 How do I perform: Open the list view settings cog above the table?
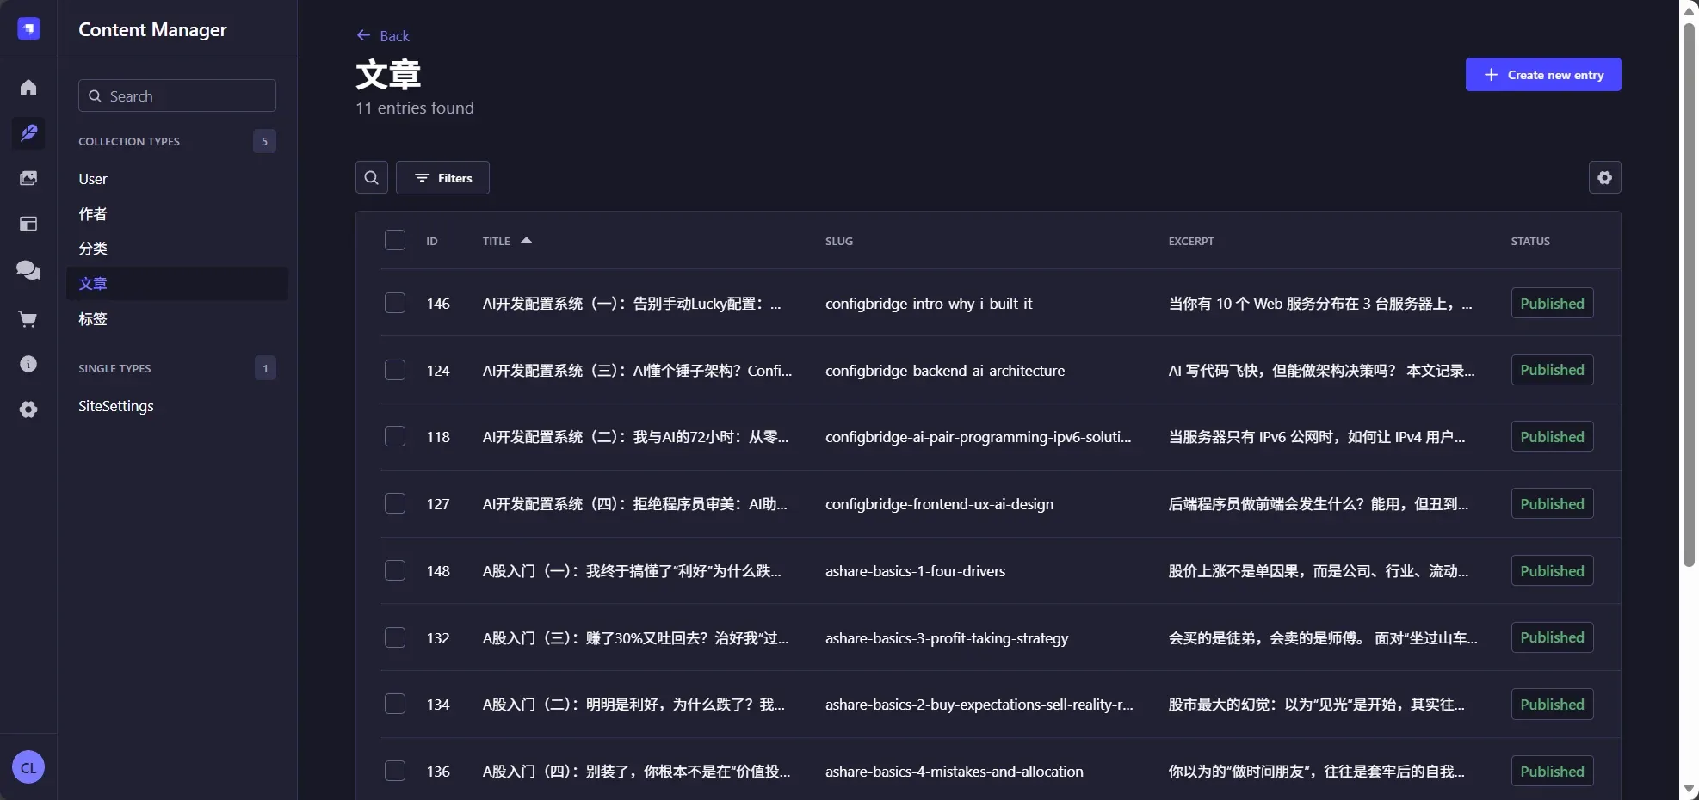(1604, 177)
